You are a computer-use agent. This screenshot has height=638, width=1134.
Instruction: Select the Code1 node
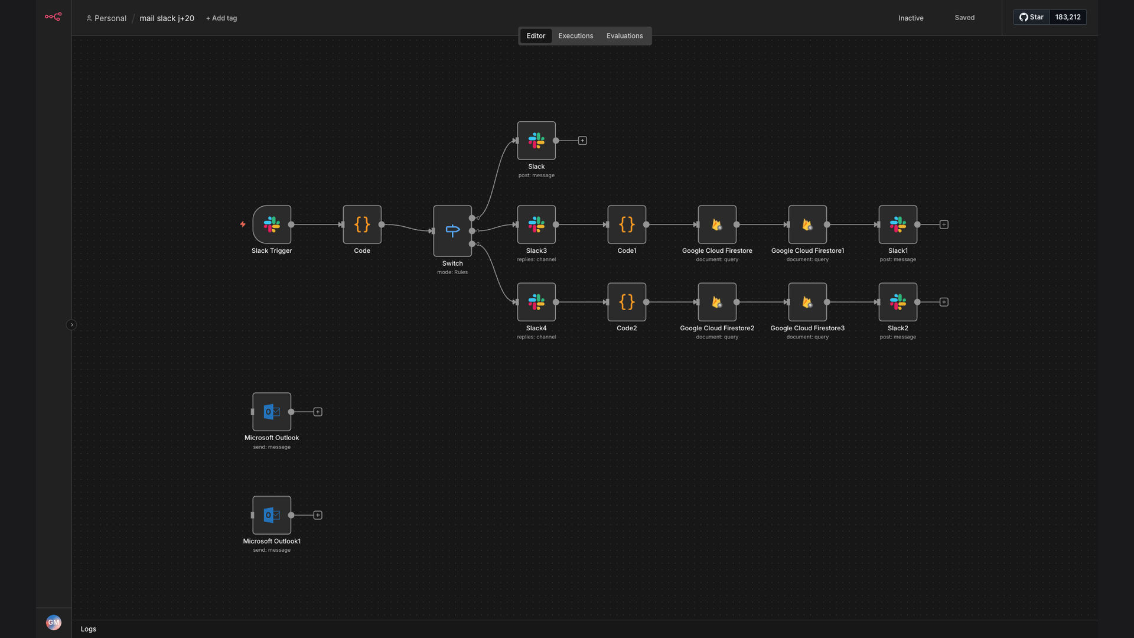click(x=627, y=224)
